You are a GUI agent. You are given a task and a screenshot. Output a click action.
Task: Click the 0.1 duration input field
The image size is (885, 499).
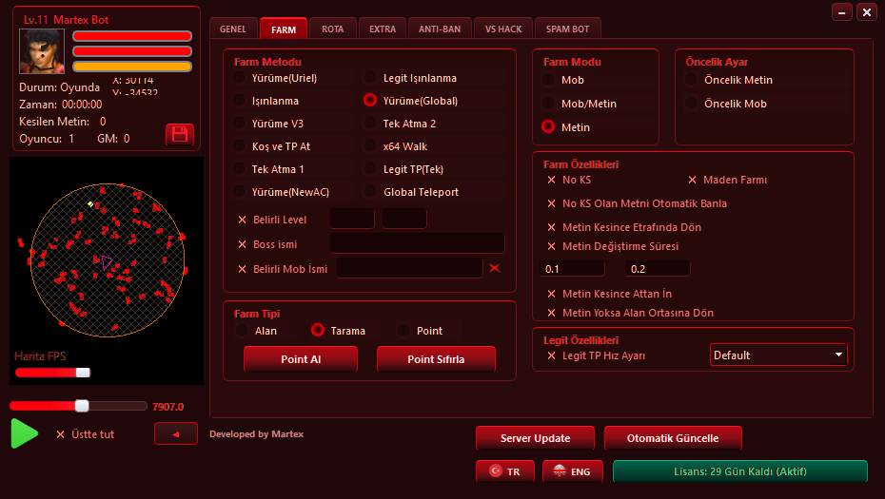pyautogui.click(x=572, y=269)
